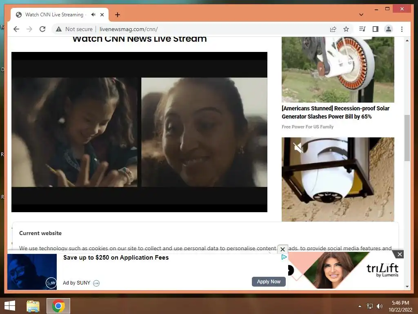Viewport: 418px width, 314px height.
Task: Reload the current page
Action: pos(42,29)
